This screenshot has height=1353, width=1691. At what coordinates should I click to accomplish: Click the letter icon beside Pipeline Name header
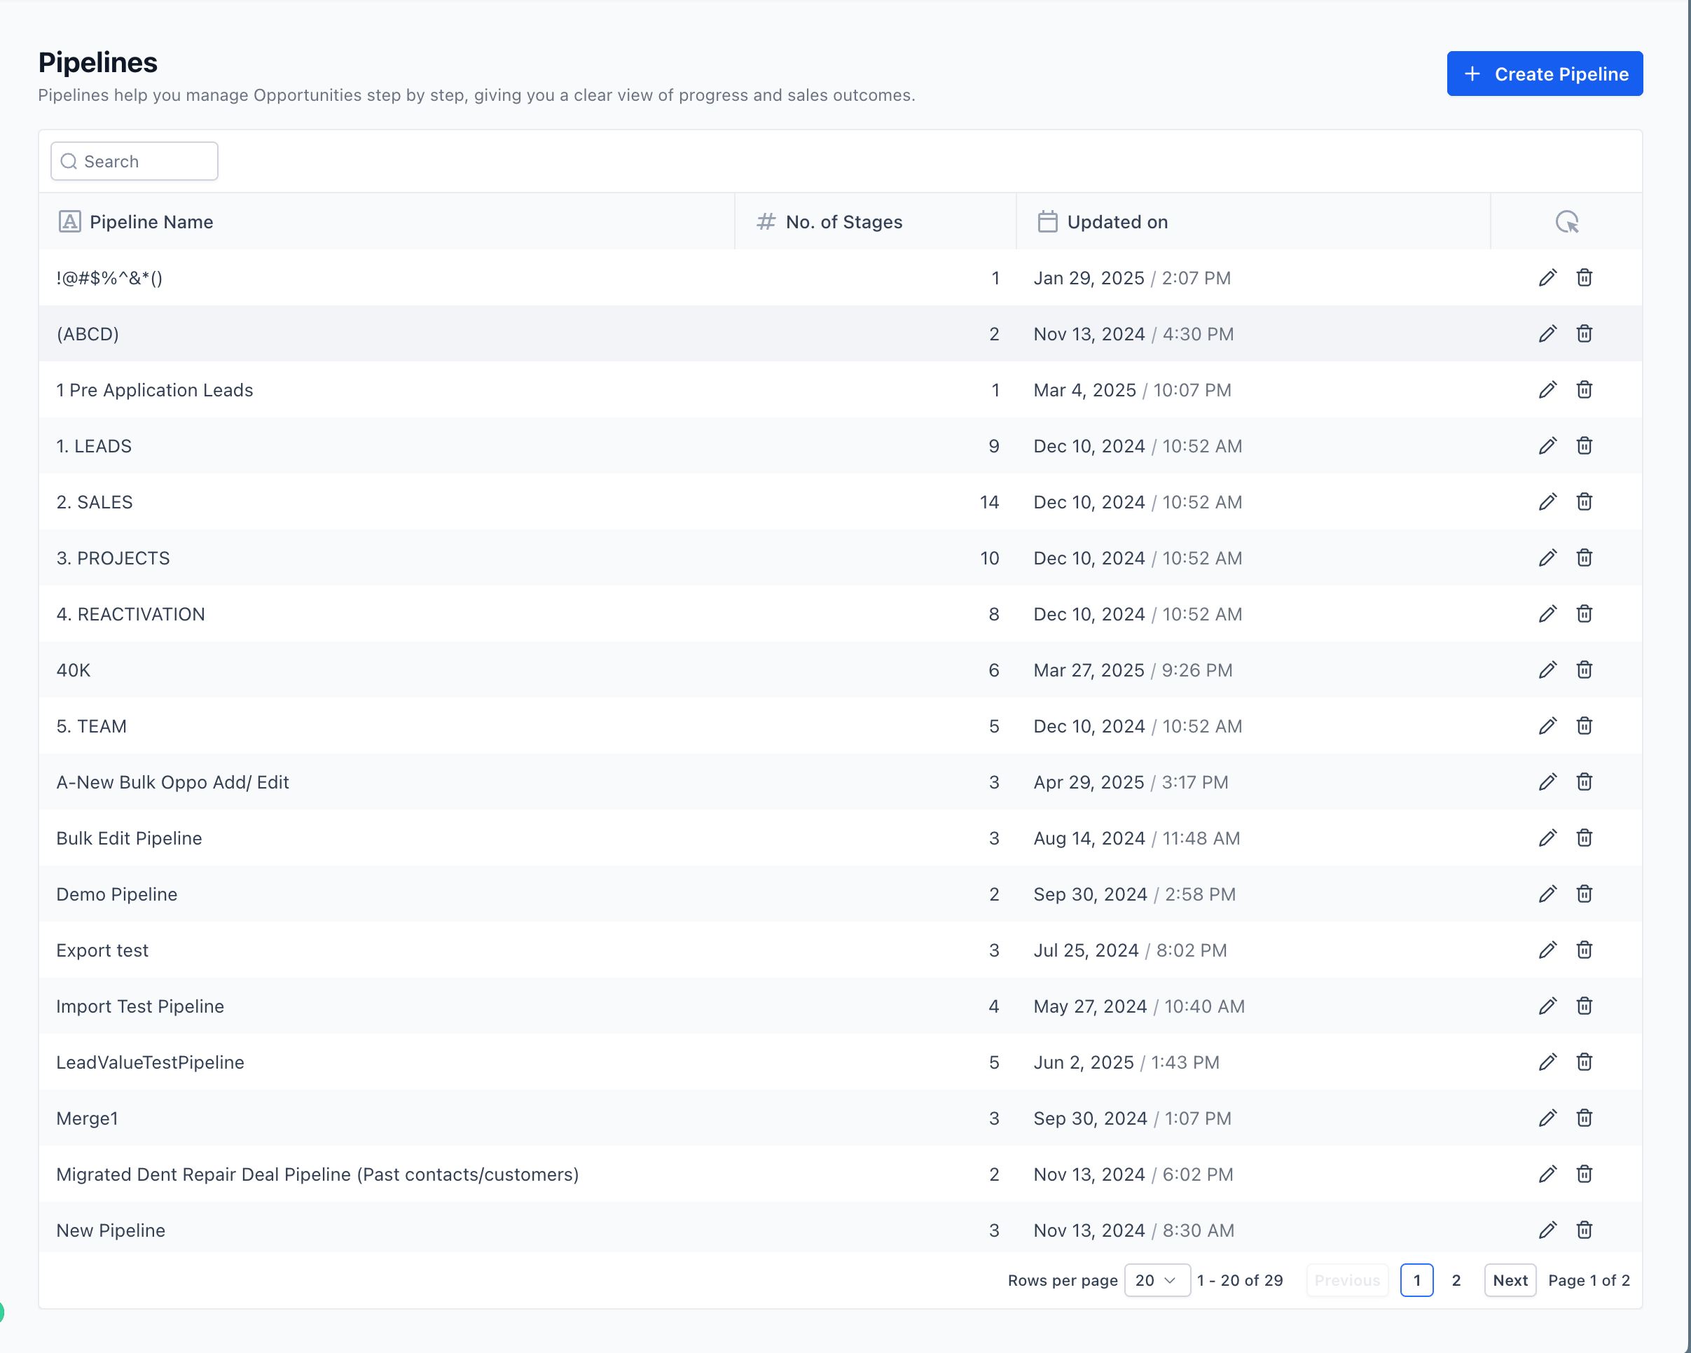[71, 222]
